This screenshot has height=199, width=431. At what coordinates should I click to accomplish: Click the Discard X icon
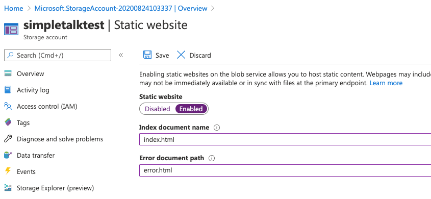181,55
